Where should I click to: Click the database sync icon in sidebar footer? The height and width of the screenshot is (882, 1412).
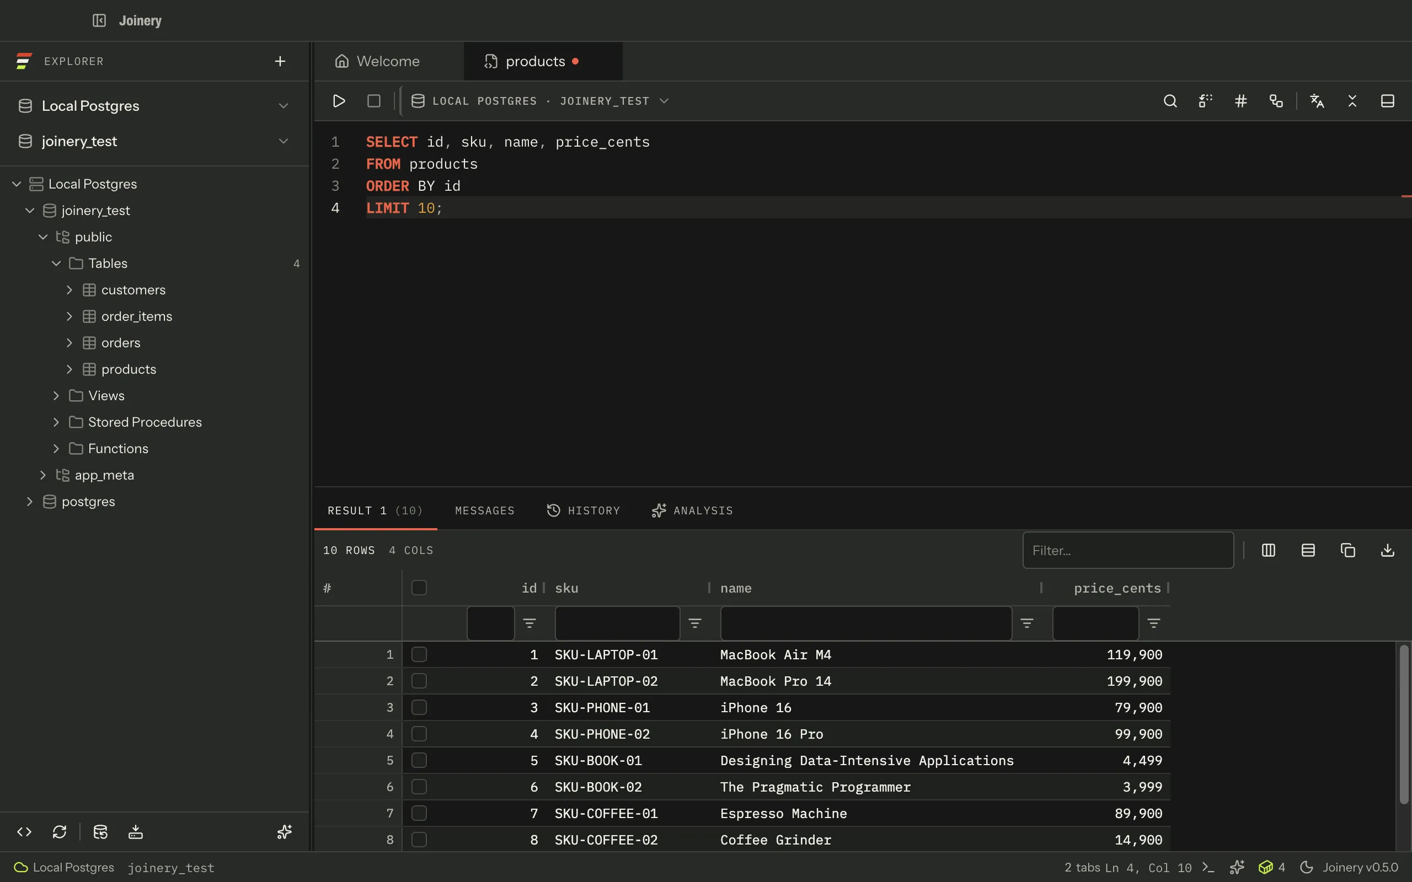[x=100, y=832]
